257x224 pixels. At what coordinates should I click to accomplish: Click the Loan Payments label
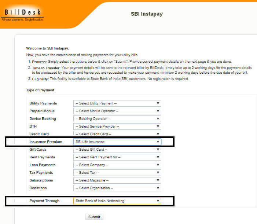43,165
